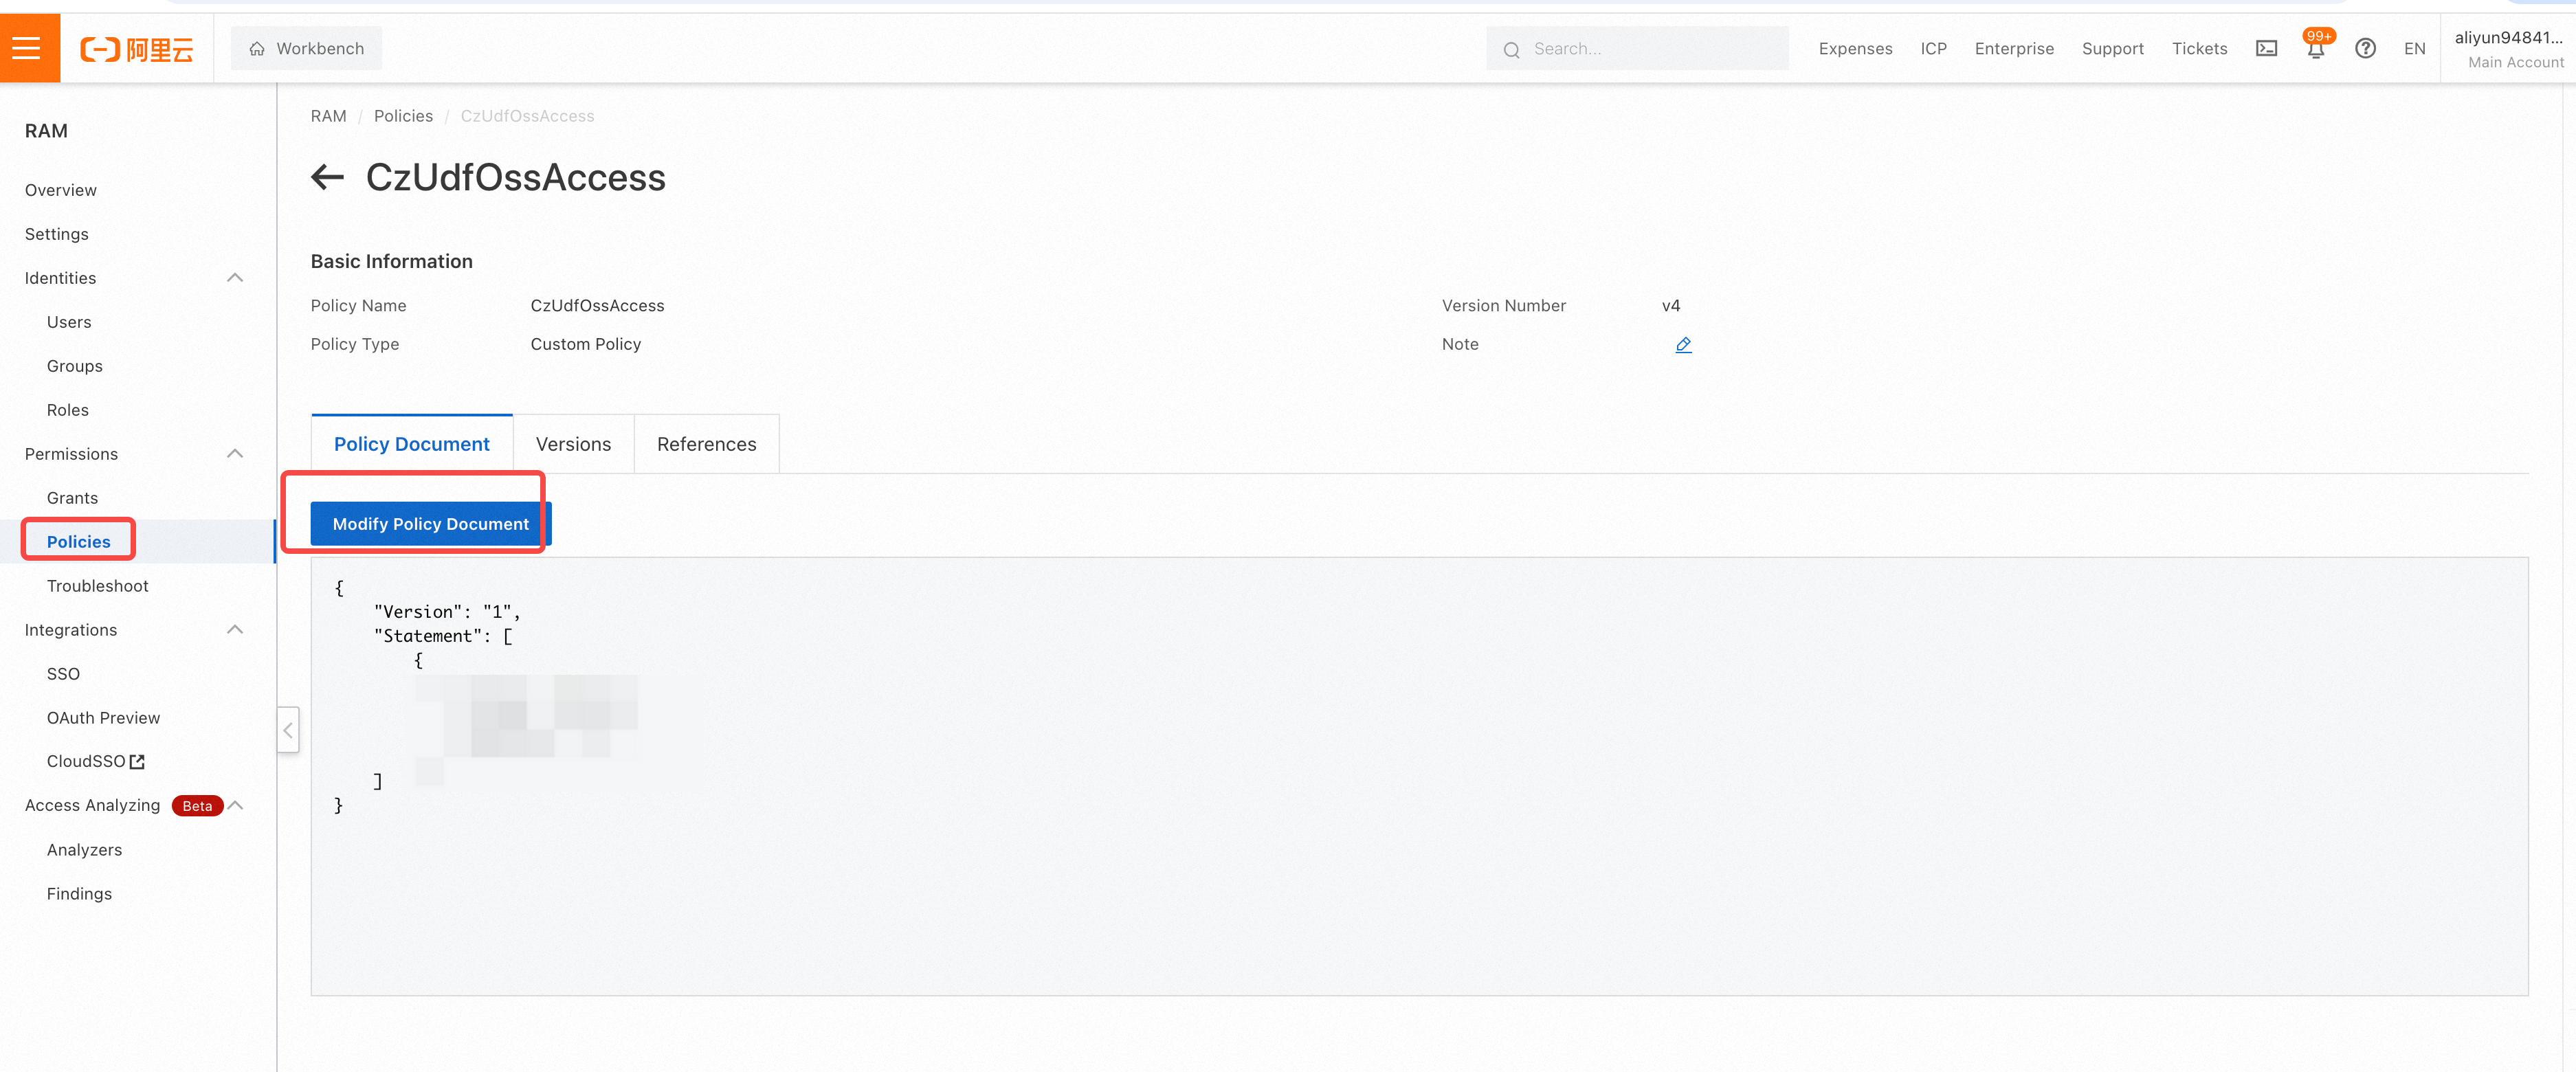2576x1072 pixels.
Task: Go to Policies breadcrumb link
Action: [x=403, y=116]
